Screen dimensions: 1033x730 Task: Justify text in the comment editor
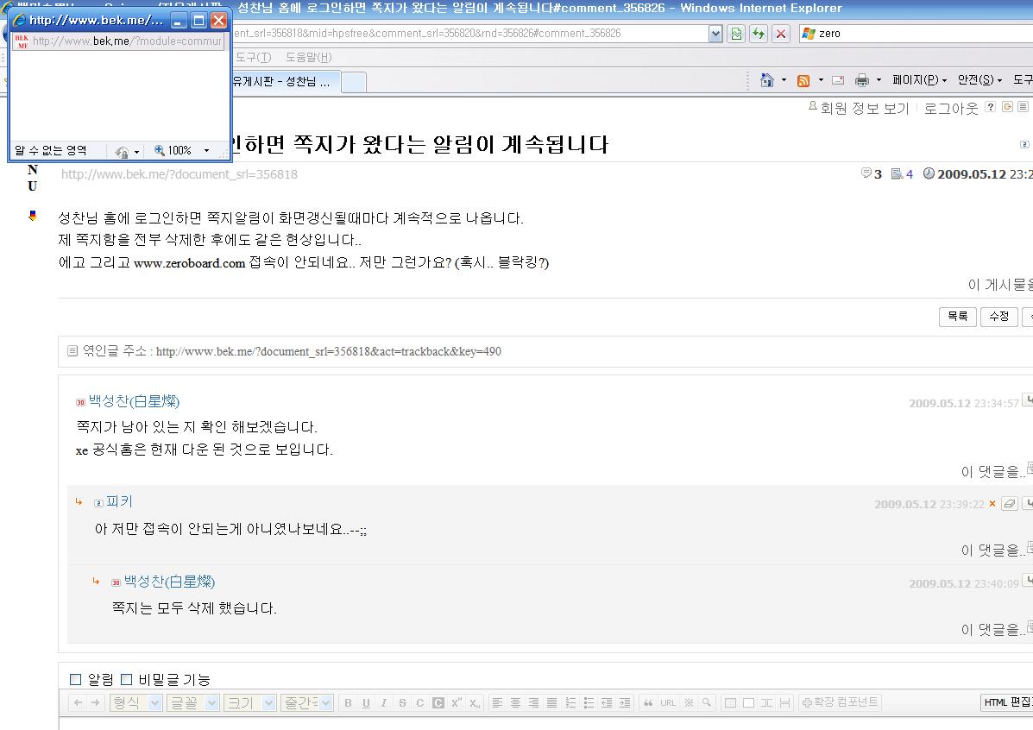(x=552, y=703)
